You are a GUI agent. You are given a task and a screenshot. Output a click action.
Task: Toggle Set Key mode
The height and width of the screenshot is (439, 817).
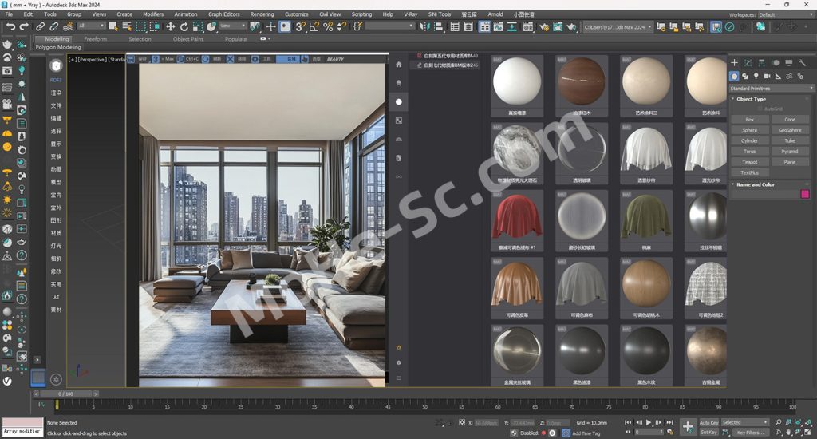(708, 432)
